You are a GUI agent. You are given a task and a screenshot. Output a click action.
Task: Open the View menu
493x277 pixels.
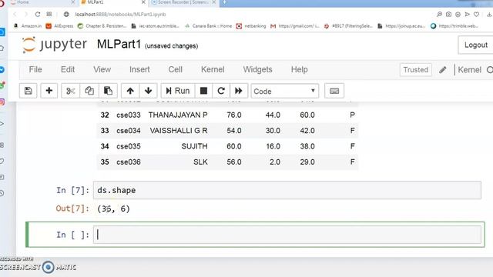(x=102, y=69)
